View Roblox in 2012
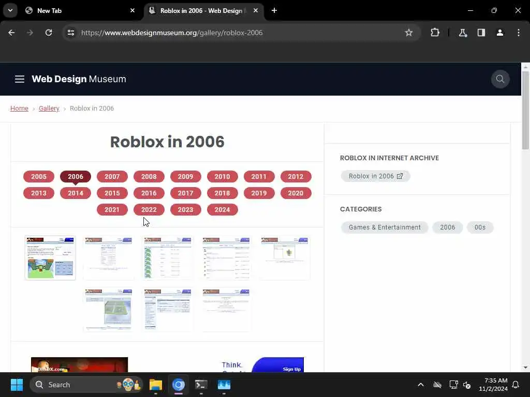This screenshot has width=530, height=397. [296, 177]
